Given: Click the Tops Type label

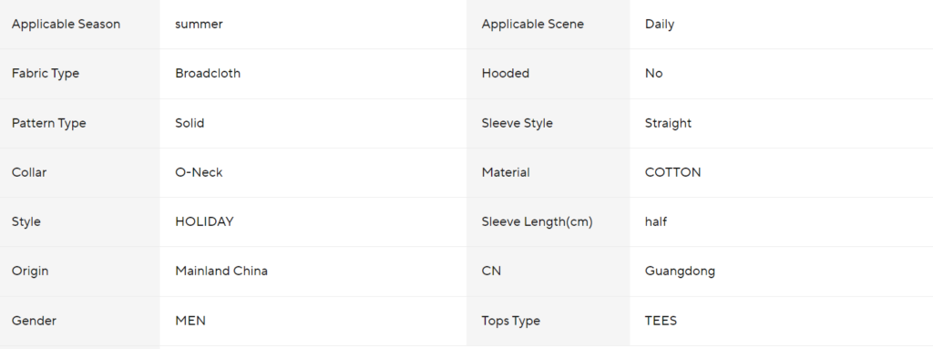Looking at the screenshot, I should (510, 321).
